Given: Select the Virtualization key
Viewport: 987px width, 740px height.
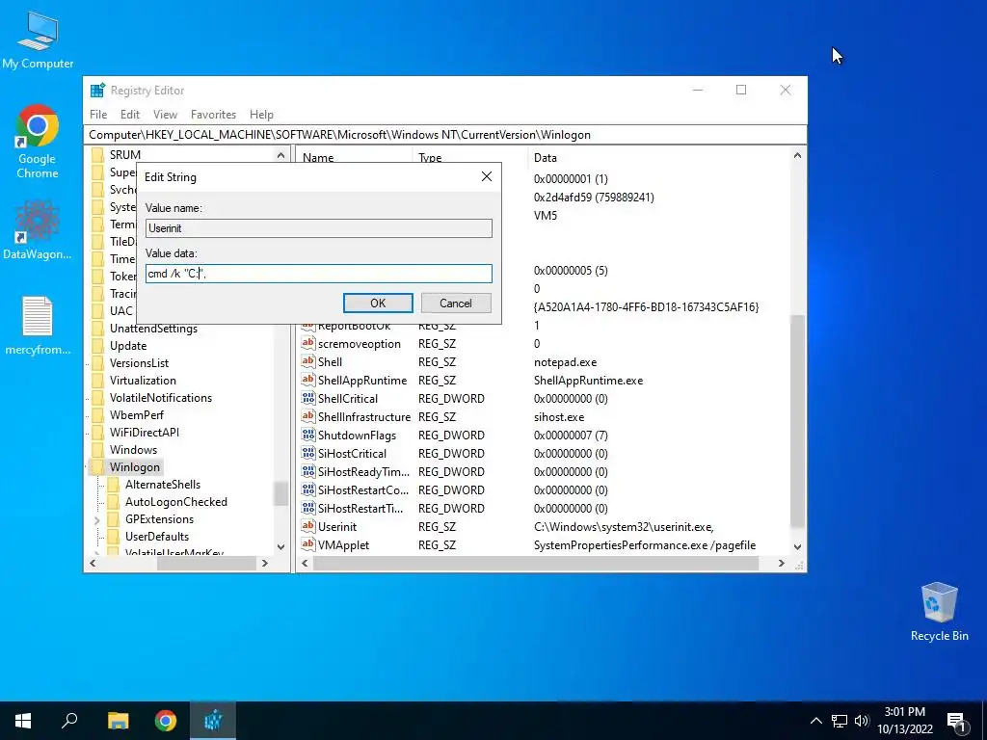Looking at the screenshot, I should [143, 380].
